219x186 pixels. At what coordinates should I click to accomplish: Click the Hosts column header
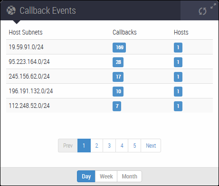181,32
